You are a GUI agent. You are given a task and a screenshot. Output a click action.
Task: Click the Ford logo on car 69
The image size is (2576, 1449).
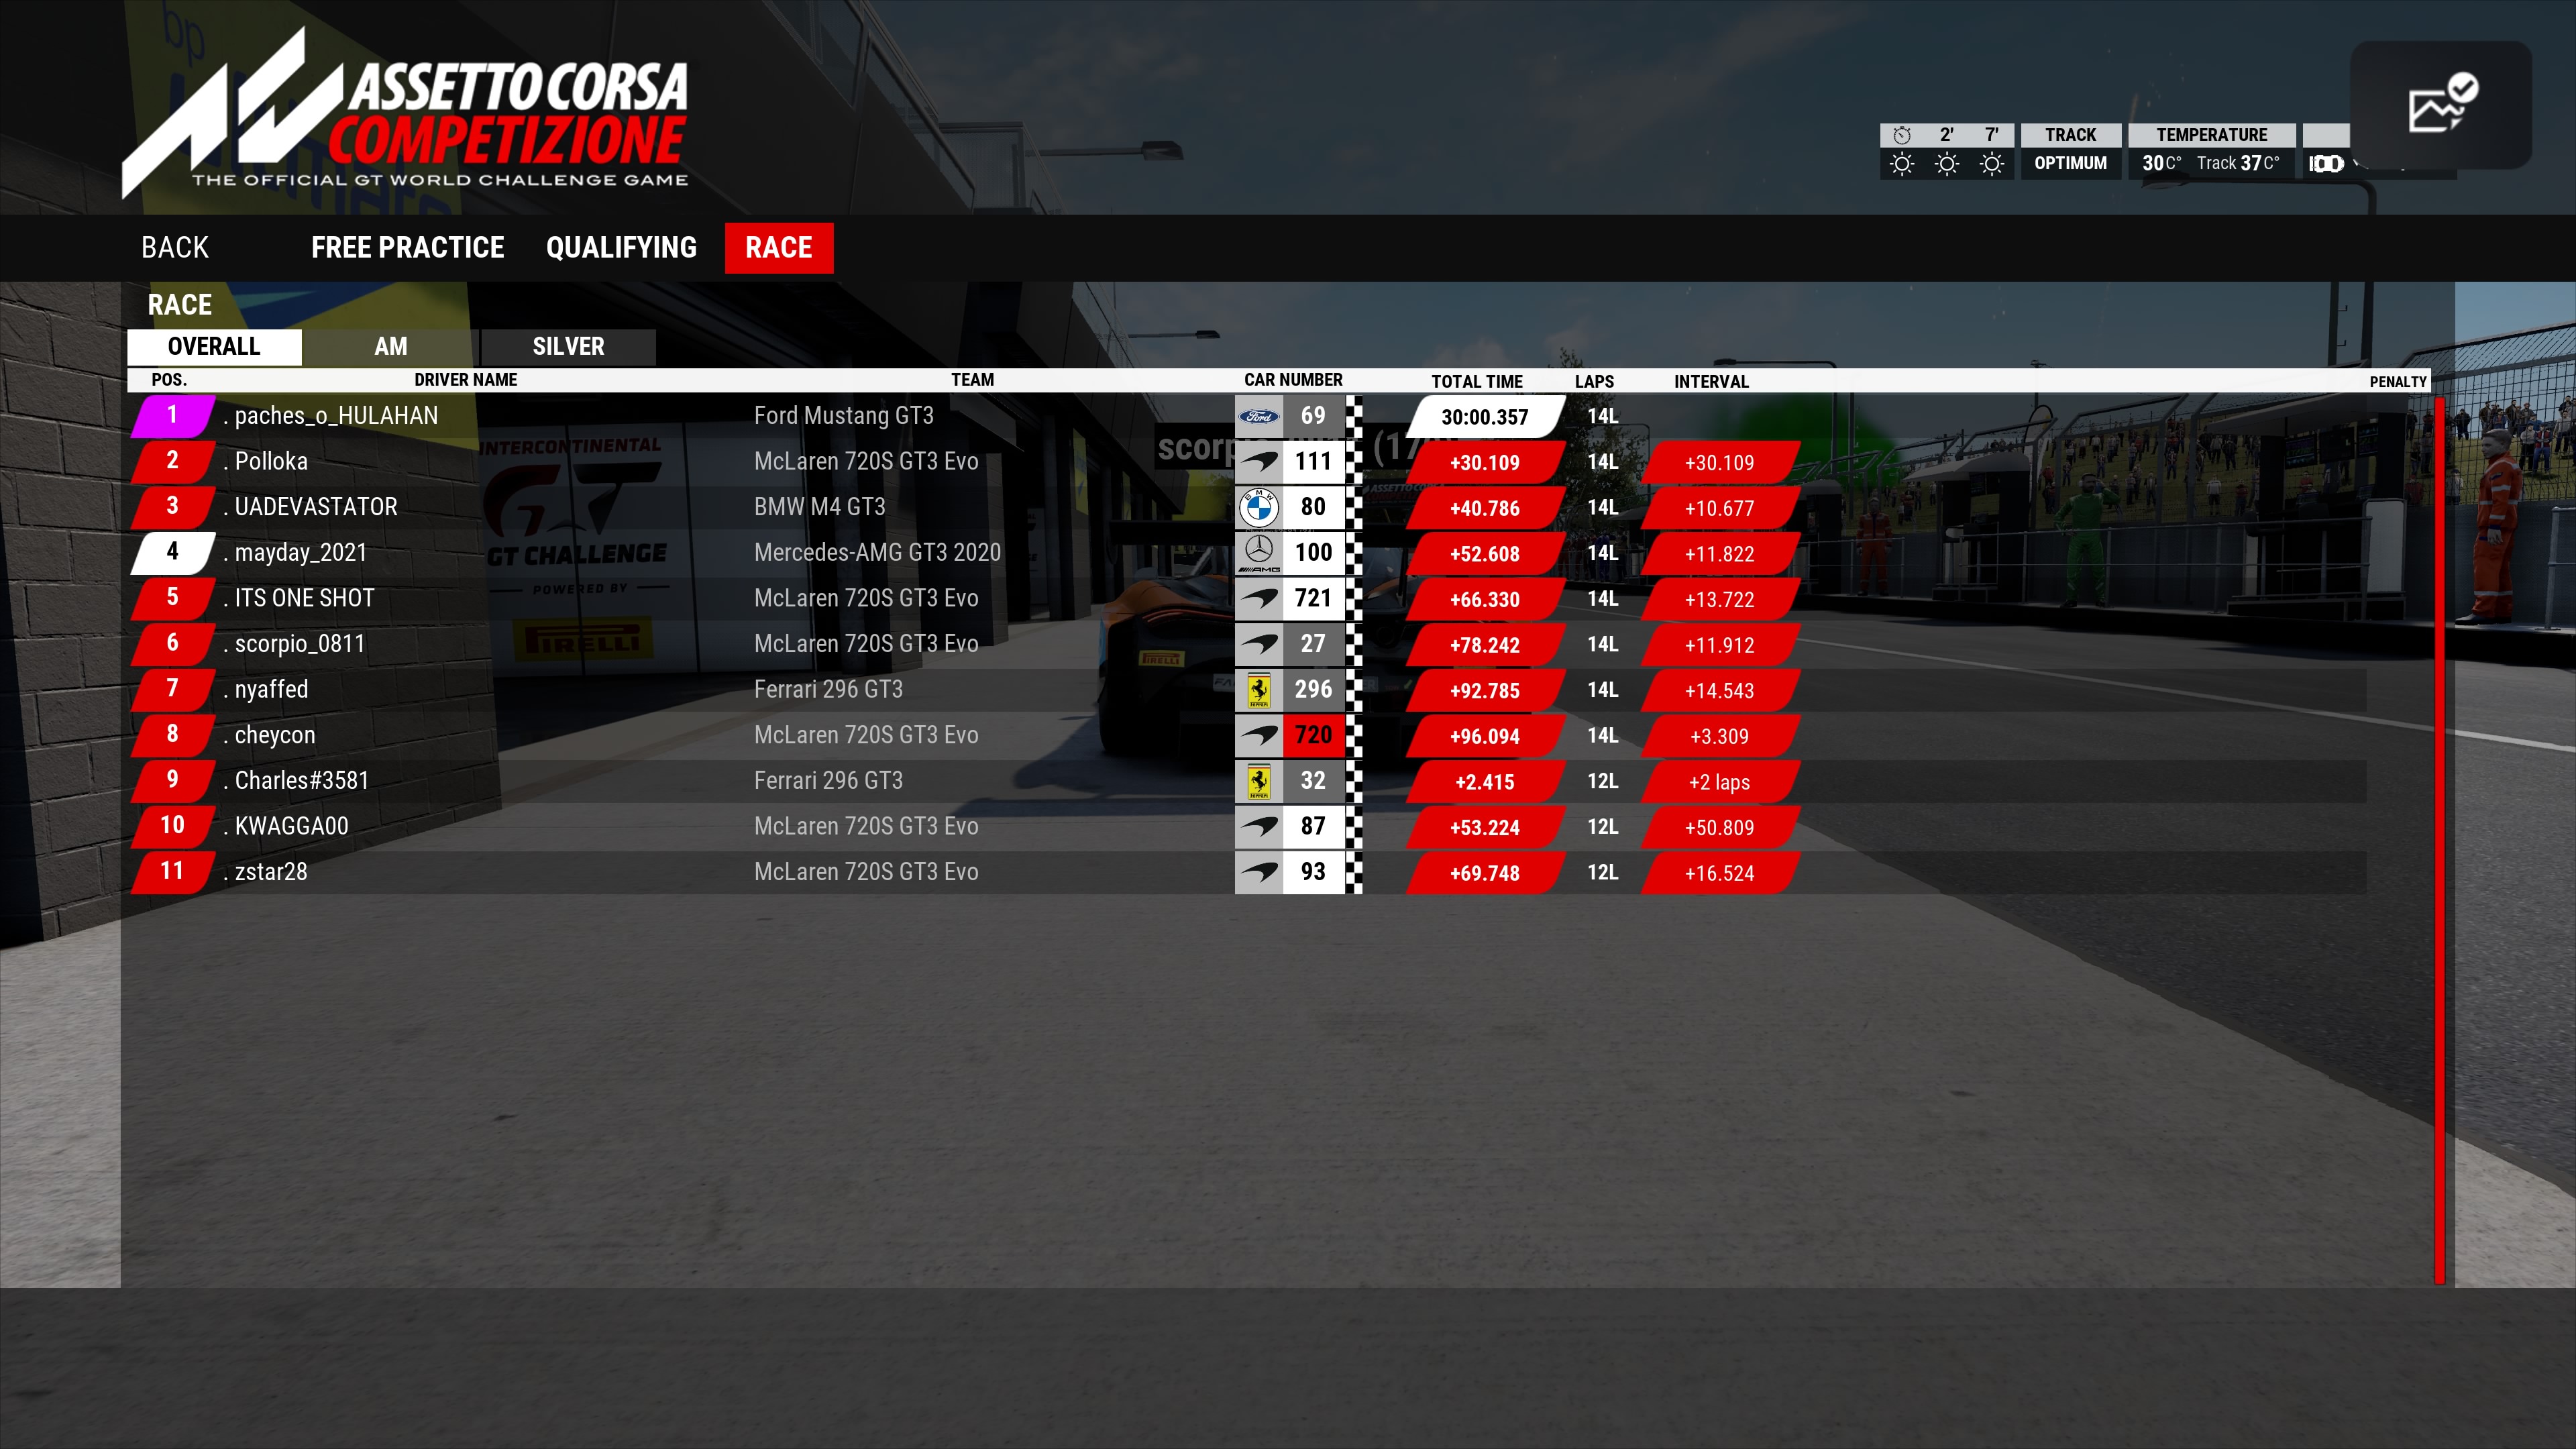click(1259, 416)
